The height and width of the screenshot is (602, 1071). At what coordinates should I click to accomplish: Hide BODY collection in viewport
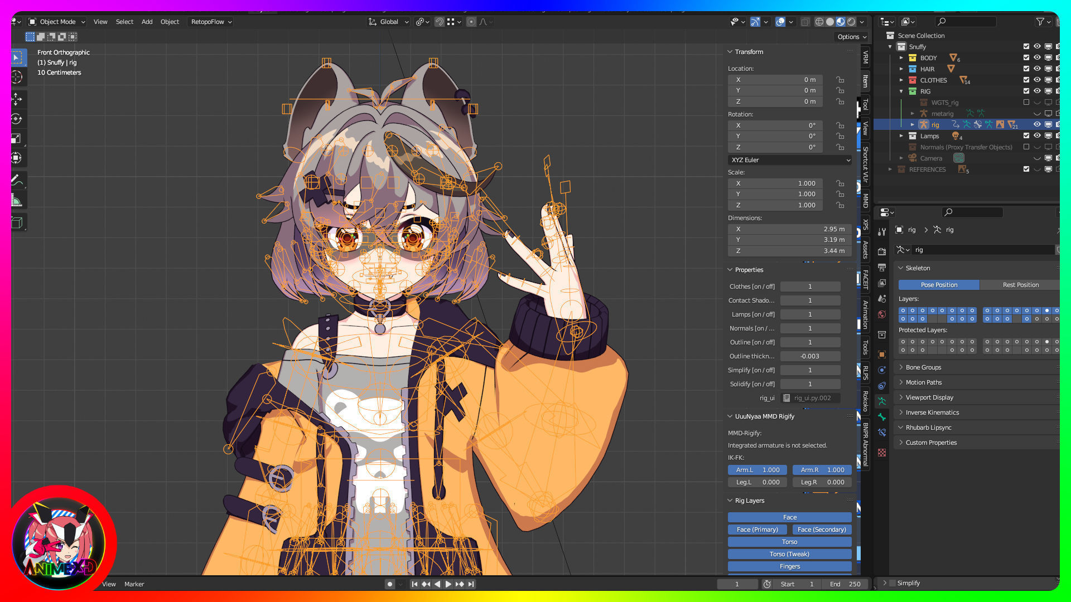(1038, 58)
